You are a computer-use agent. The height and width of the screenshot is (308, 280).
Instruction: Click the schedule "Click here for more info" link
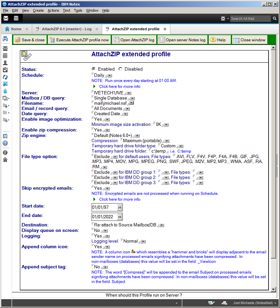[x=120, y=86]
